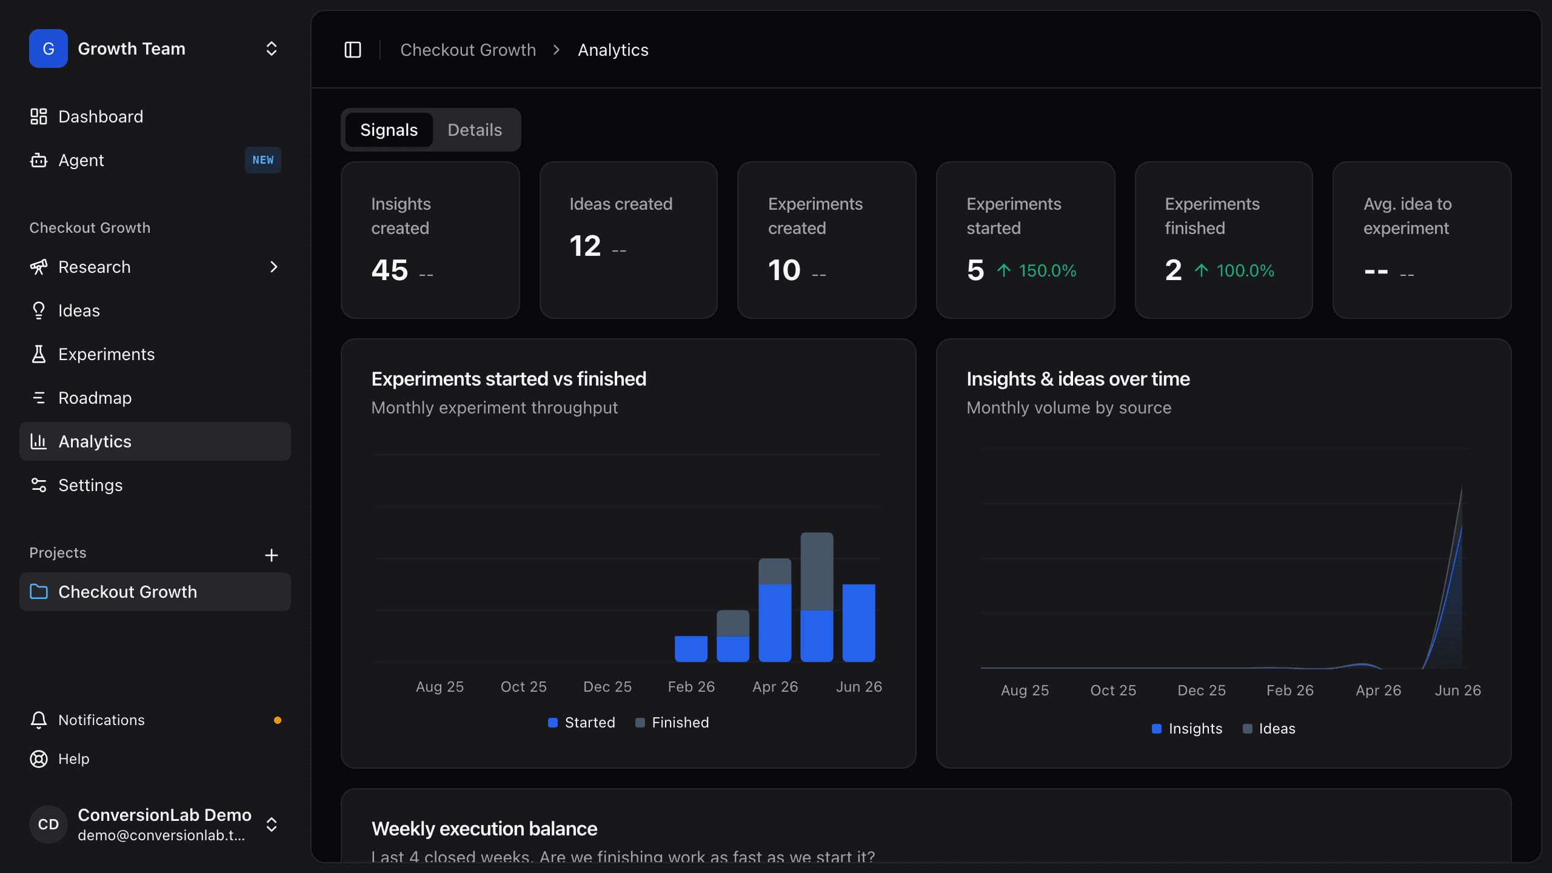Open Help label in sidebar

(74, 759)
